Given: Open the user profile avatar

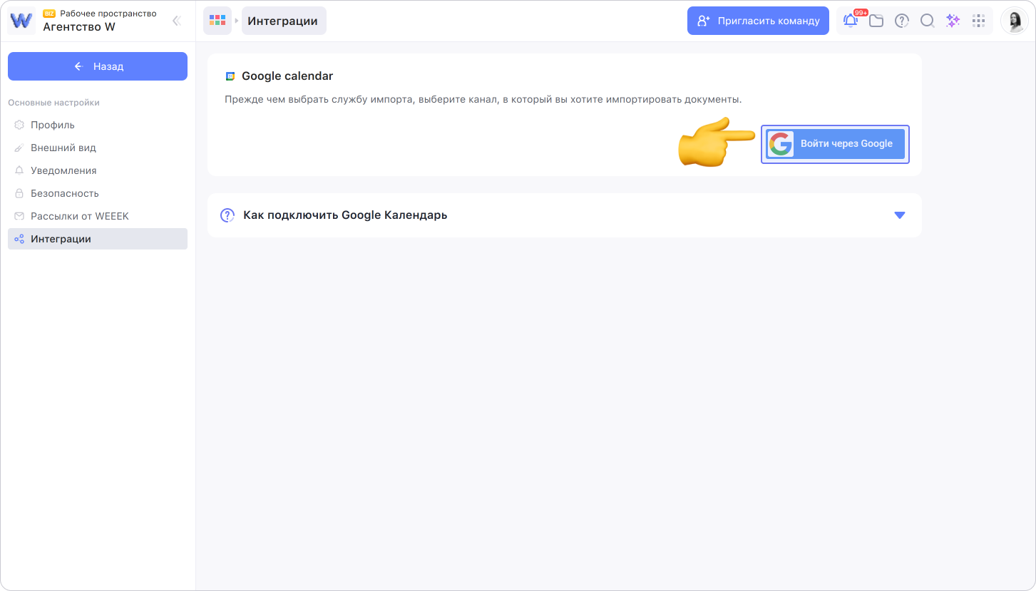Looking at the screenshot, I should 1014,21.
